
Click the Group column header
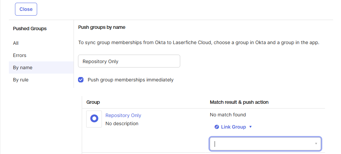[93, 102]
